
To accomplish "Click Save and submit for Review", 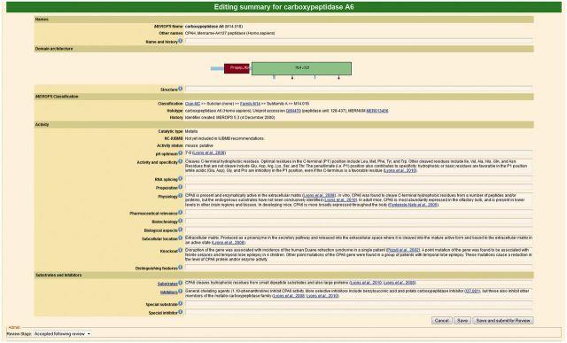I will coord(503,321).
